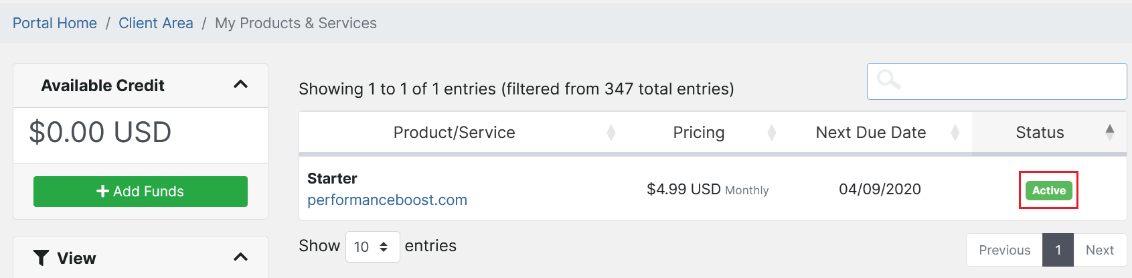Image resolution: width=1132 pixels, height=278 pixels.
Task: Click the Product/Service sort arrows icon
Action: pos(611,133)
